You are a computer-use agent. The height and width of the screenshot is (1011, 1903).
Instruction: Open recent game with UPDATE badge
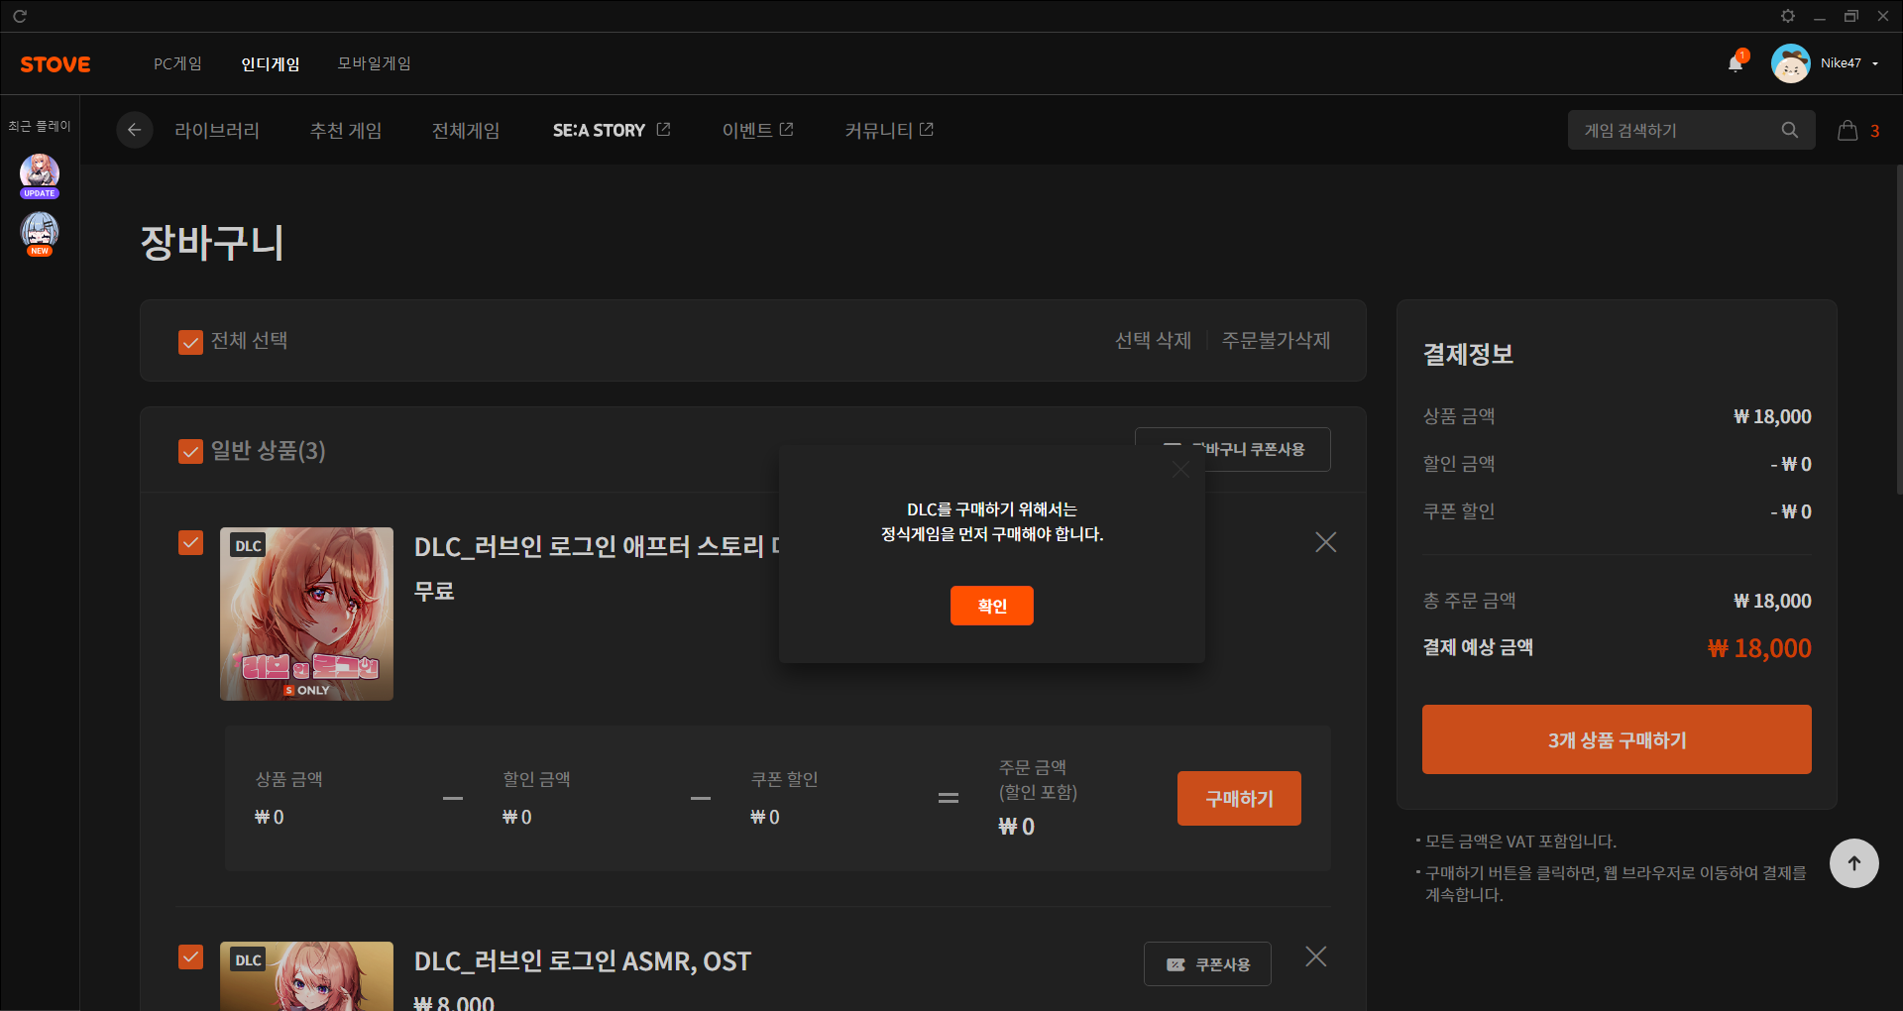40,174
